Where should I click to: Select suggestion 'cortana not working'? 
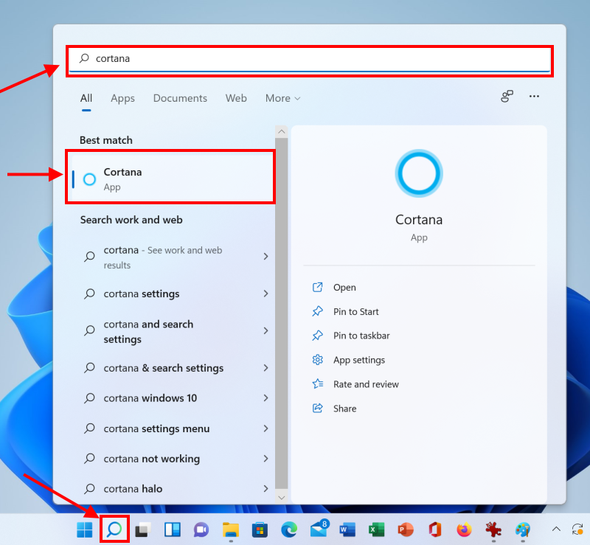[x=152, y=459]
